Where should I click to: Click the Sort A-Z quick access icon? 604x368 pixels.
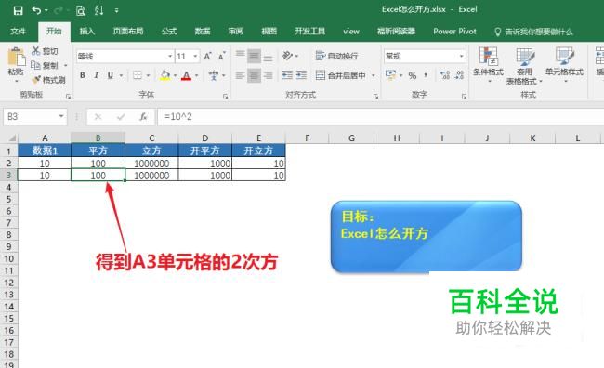[98, 10]
